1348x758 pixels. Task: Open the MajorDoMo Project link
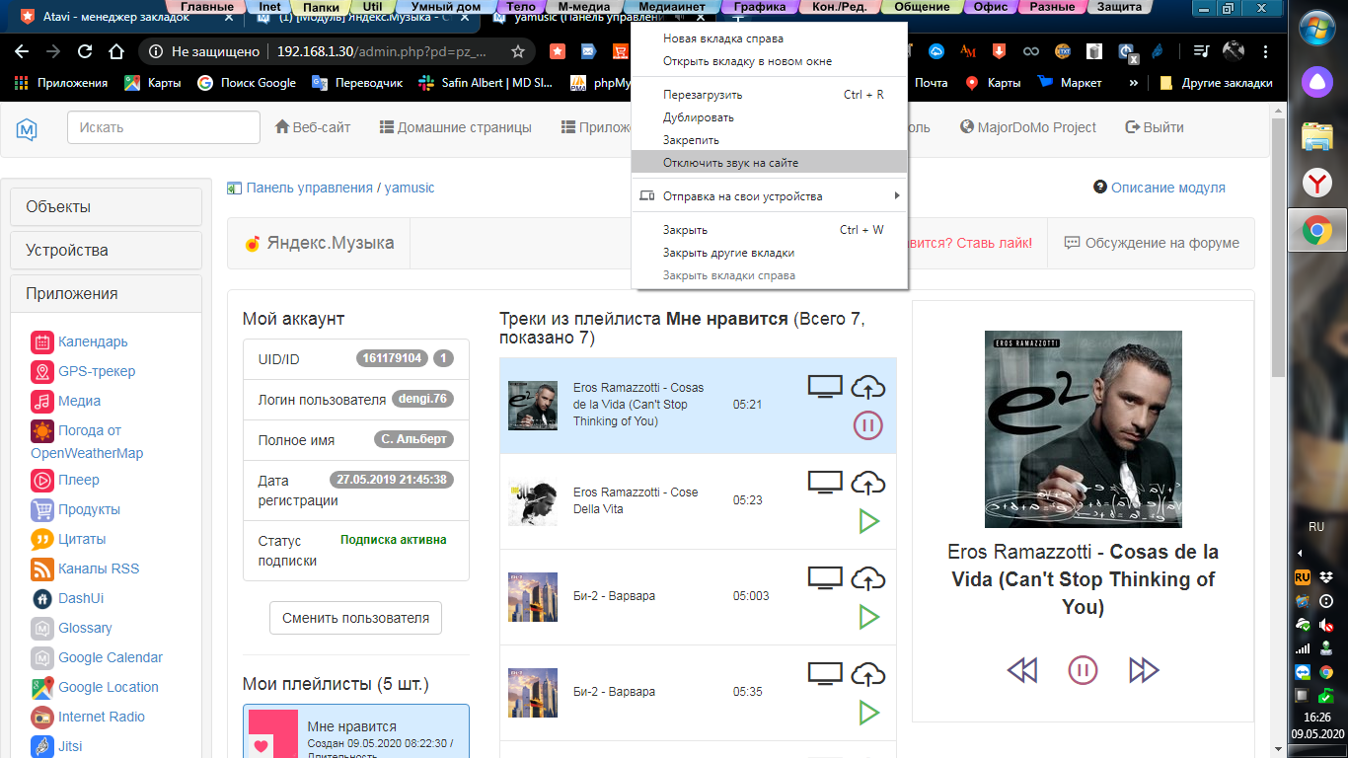(x=1028, y=127)
